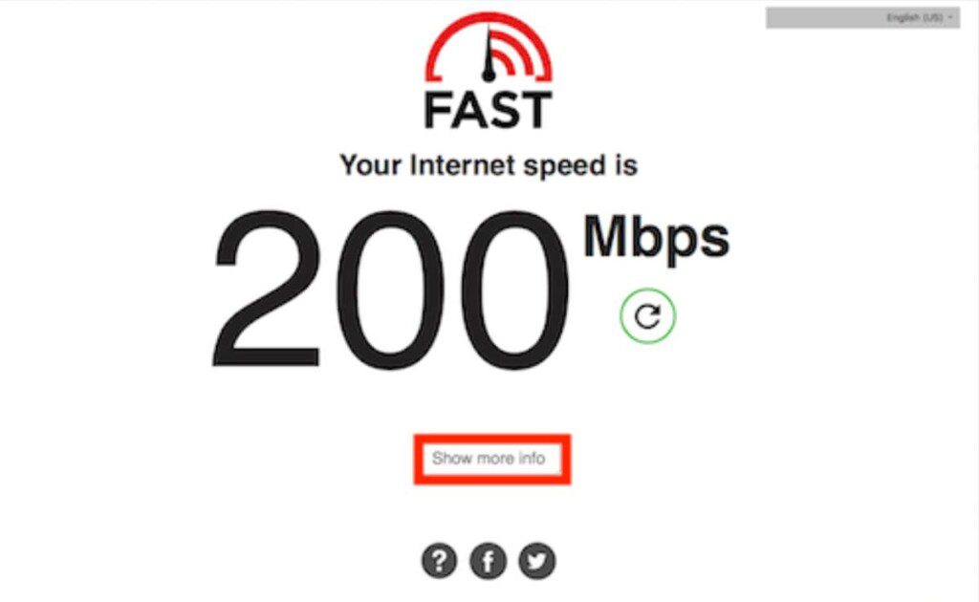
Task: Click the letter 'F' of the FAST wordmark
Action: tap(437, 110)
